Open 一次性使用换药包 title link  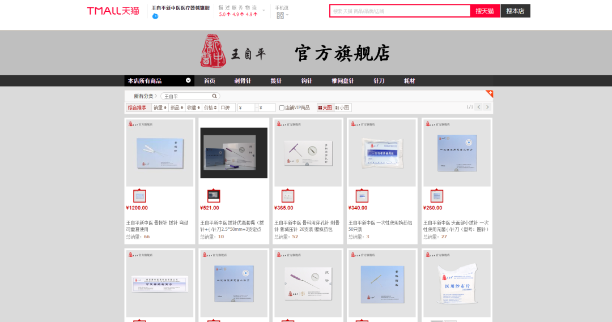pyautogui.click(x=380, y=226)
